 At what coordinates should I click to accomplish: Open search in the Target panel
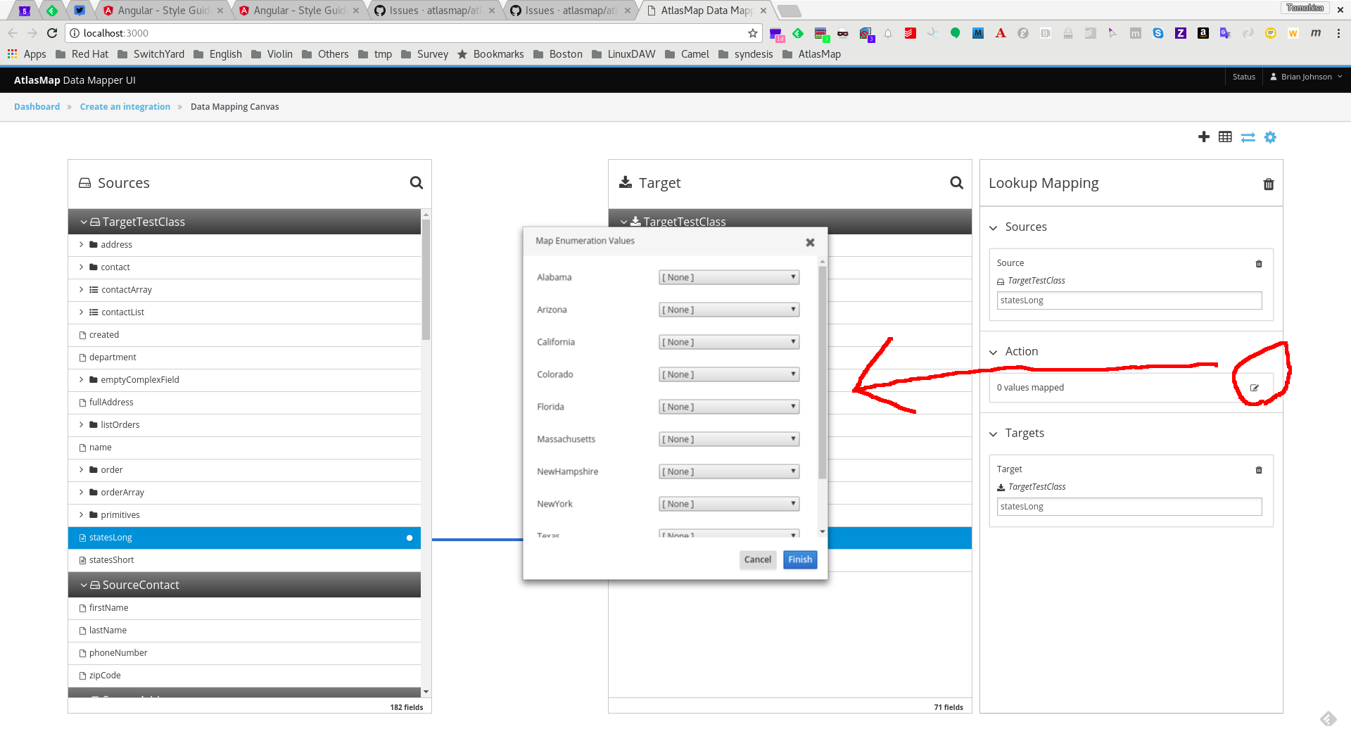point(956,182)
